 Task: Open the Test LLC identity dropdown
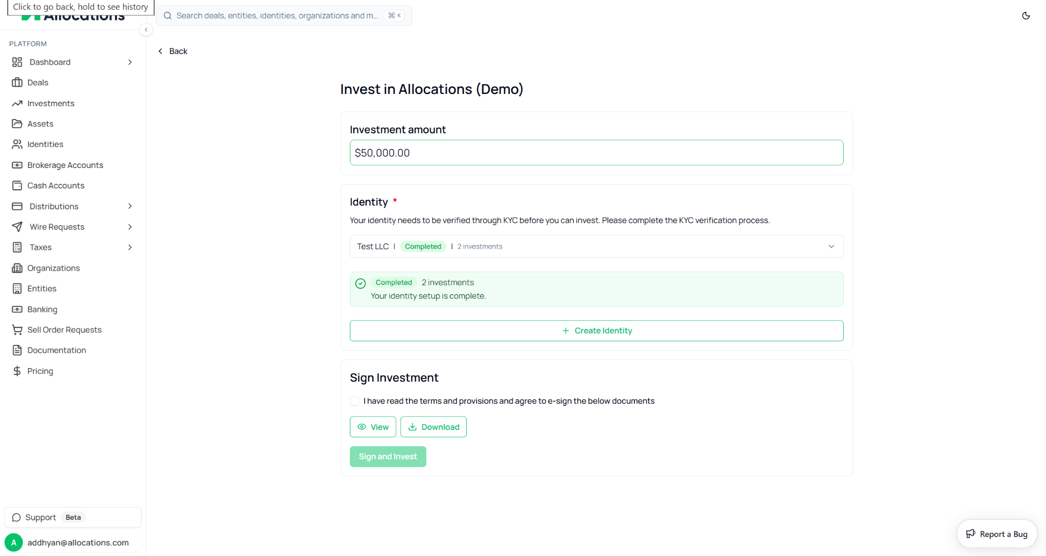(x=596, y=247)
